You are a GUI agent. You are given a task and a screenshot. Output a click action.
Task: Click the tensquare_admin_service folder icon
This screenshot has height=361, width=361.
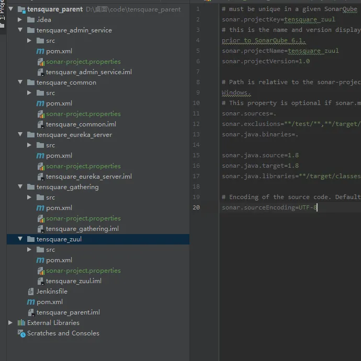click(x=31, y=30)
